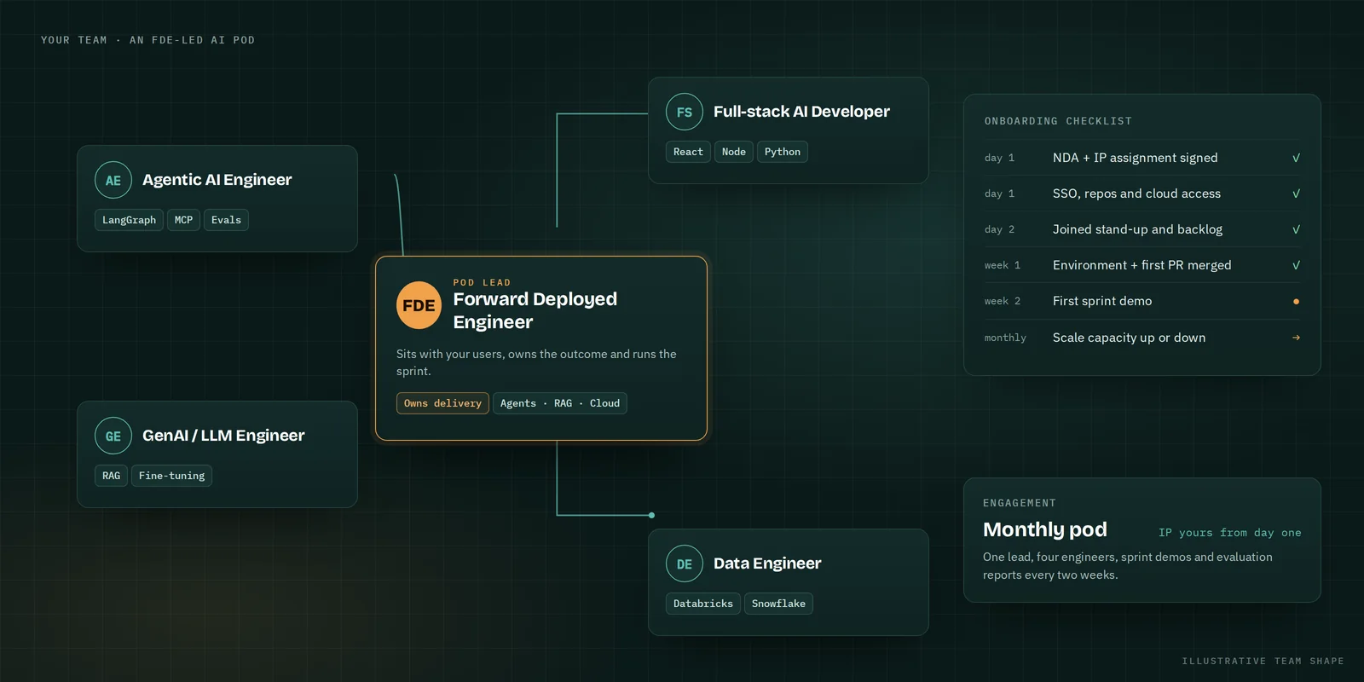This screenshot has height=682, width=1364.
Task: Select the Node skill tag
Action: [734, 152]
